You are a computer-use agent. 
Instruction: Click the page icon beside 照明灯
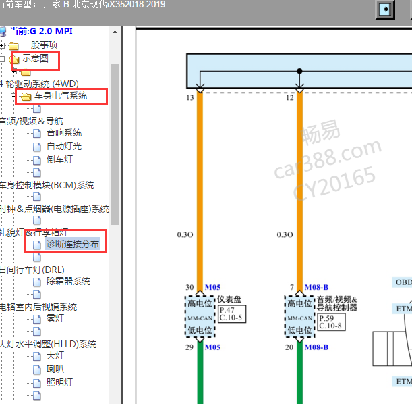click(37, 383)
